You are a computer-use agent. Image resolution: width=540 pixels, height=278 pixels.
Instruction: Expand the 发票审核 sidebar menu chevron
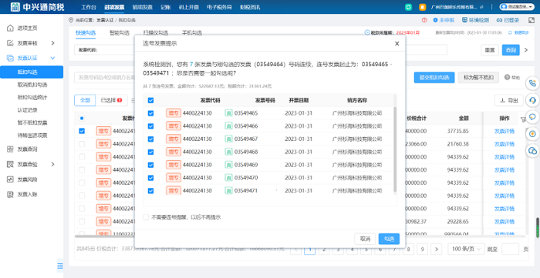click(x=52, y=43)
